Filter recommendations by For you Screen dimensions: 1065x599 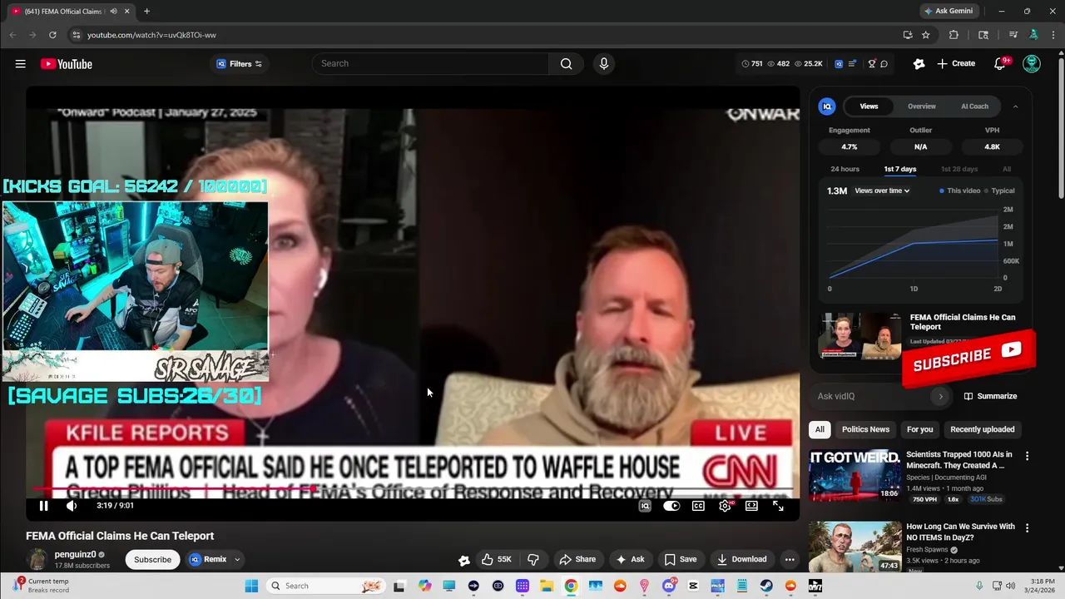click(919, 429)
